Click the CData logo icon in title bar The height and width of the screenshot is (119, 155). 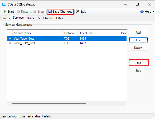pyautogui.click(x=4, y=4)
